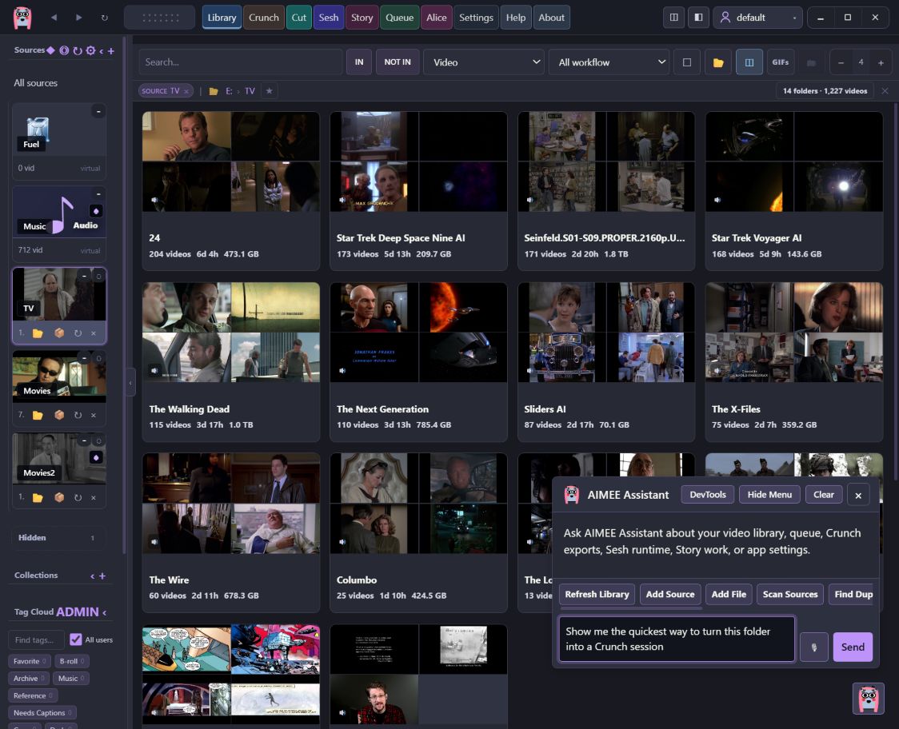
Task: Click the Refresh Library button
Action: [597, 595]
